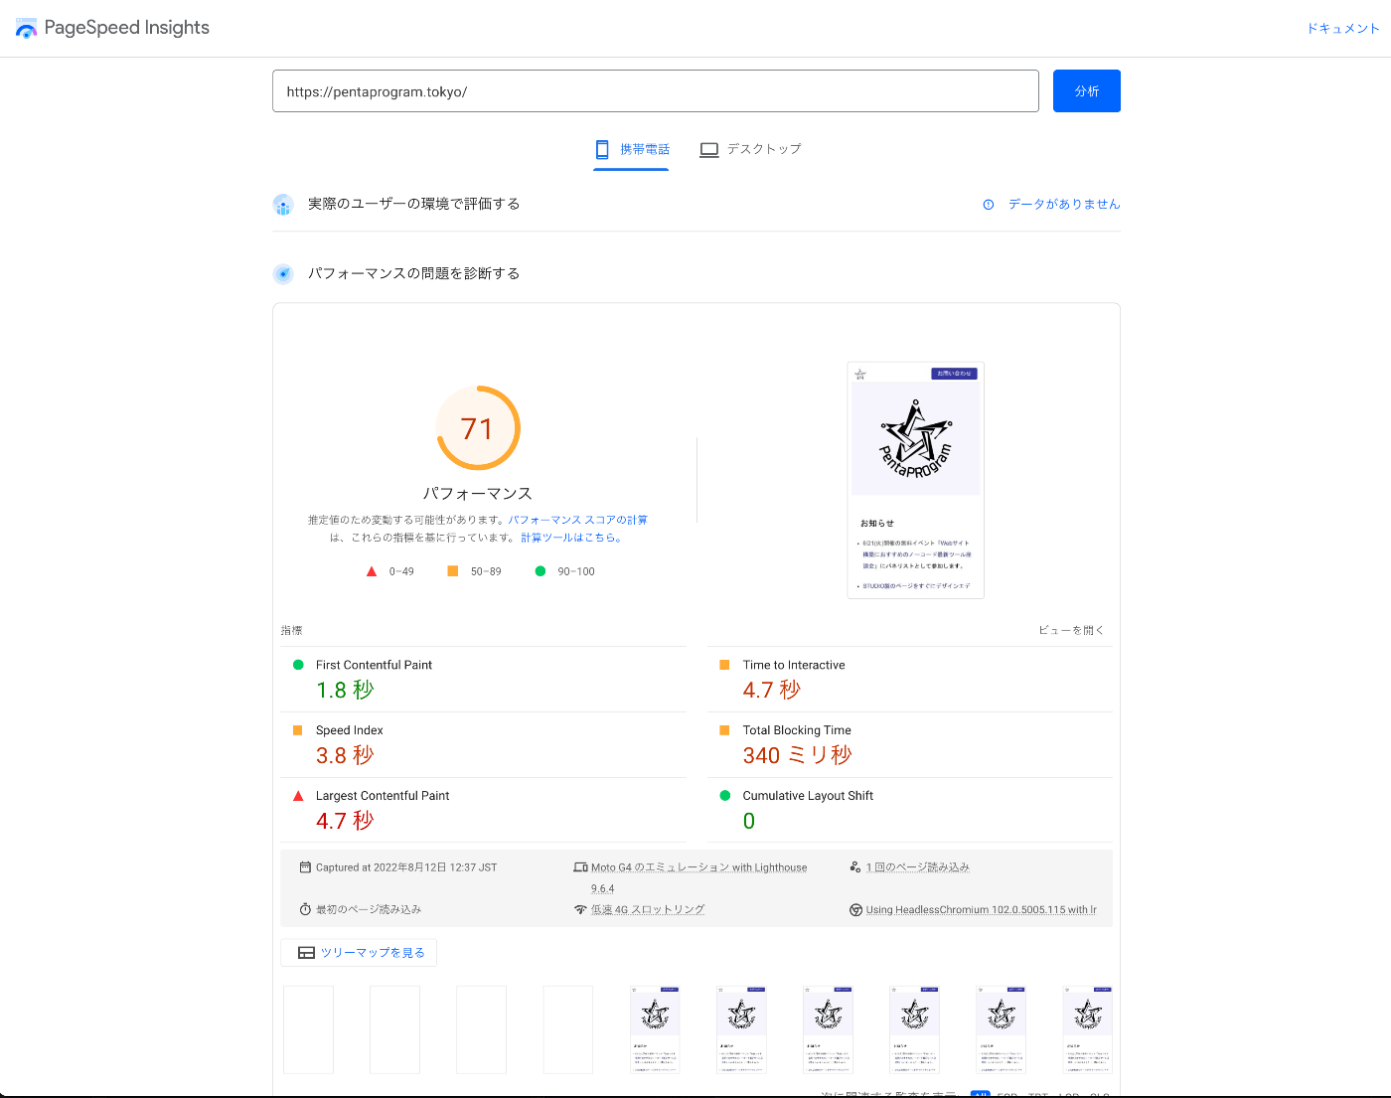The height and width of the screenshot is (1098, 1391).
Task: Click the Largest Contentful Paint label
Action: point(383,796)
